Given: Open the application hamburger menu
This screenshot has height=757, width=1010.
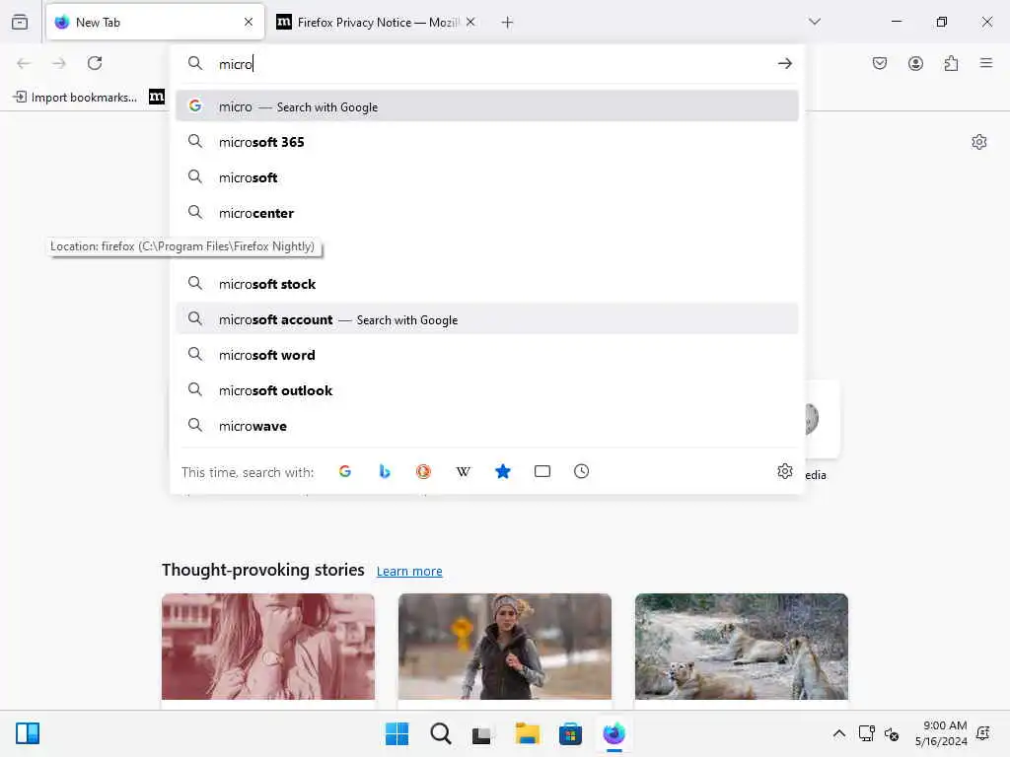Looking at the screenshot, I should coord(986,63).
